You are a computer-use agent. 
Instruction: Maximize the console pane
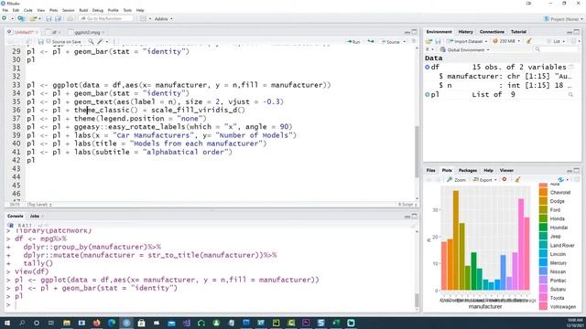[x=415, y=217]
